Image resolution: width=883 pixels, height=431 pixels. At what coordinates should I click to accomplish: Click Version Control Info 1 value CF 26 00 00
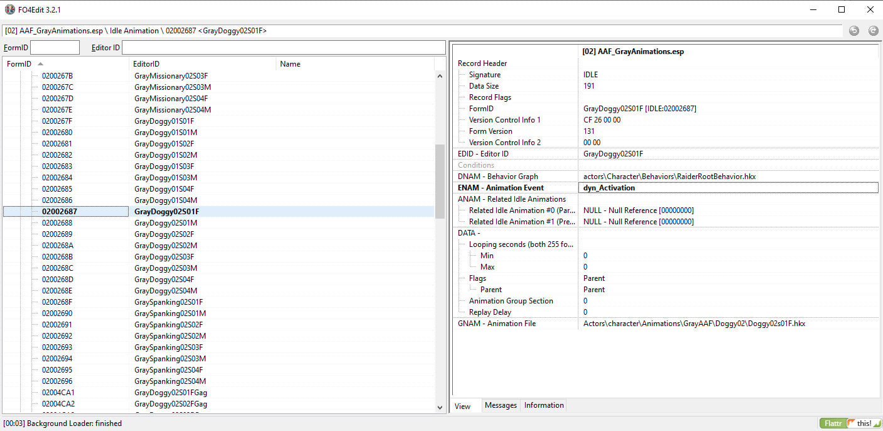pos(602,120)
